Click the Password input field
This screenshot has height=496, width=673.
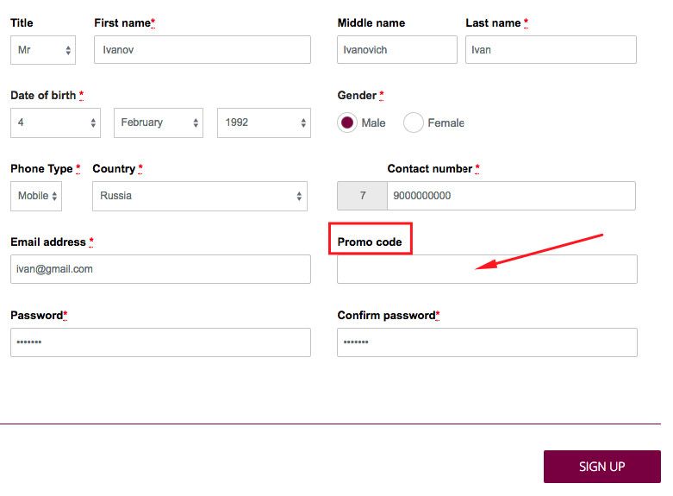[x=160, y=342]
